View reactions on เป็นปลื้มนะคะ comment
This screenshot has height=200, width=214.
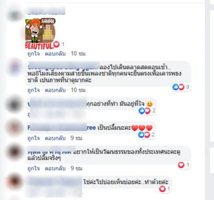(x=146, y=135)
